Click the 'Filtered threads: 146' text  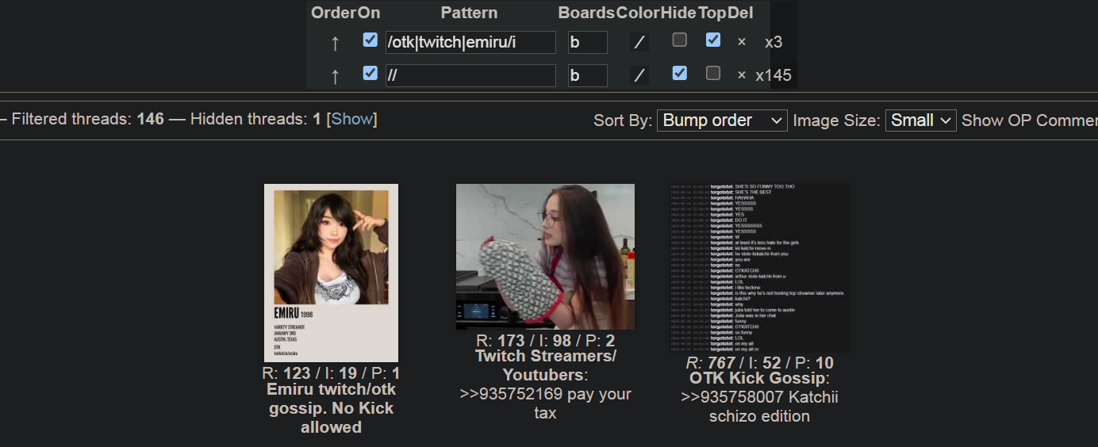(87, 119)
